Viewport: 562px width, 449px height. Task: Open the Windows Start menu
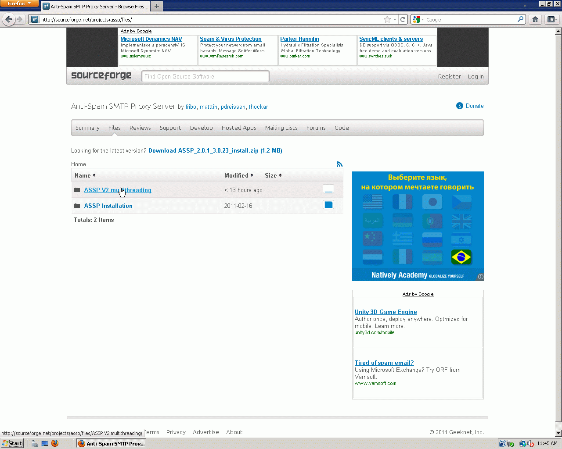pyautogui.click(x=12, y=443)
